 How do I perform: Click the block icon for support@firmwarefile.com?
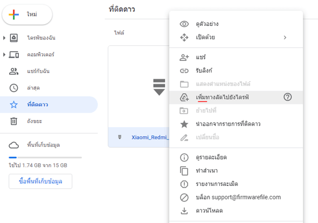pyautogui.click(x=184, y=198)
